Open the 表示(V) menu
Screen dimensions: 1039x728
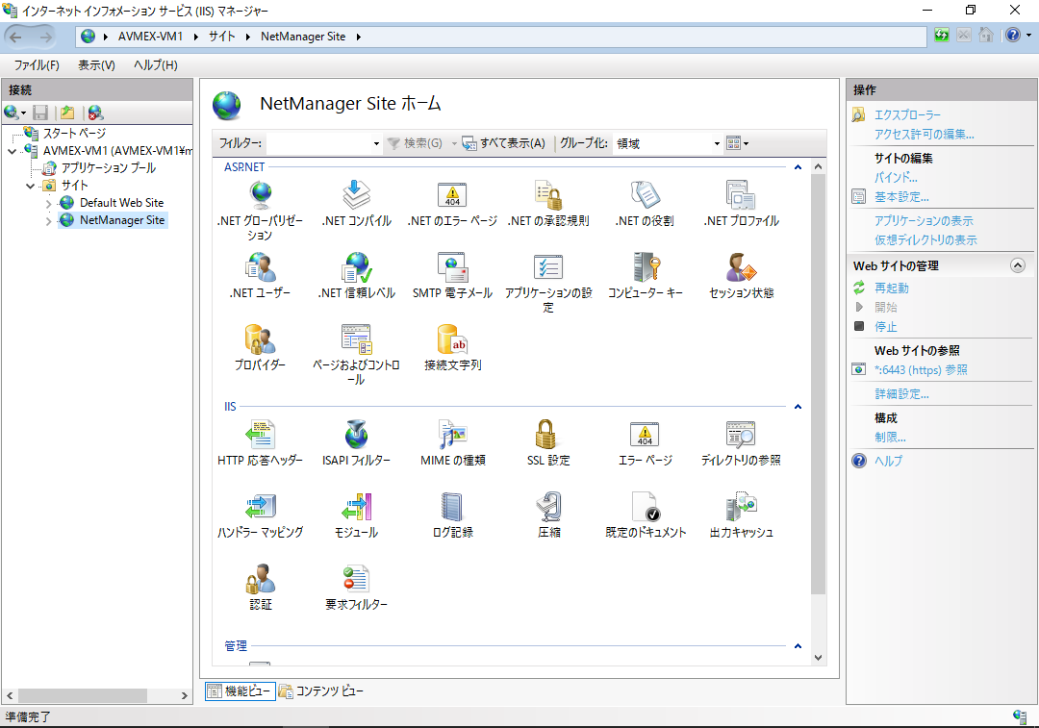[x=97, y=65]
